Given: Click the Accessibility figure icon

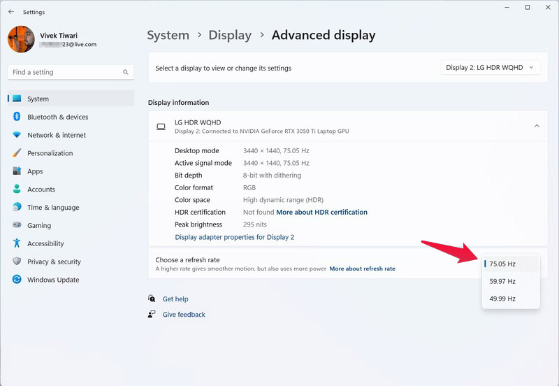Looking at the screenshot, I should click(17, 243).
